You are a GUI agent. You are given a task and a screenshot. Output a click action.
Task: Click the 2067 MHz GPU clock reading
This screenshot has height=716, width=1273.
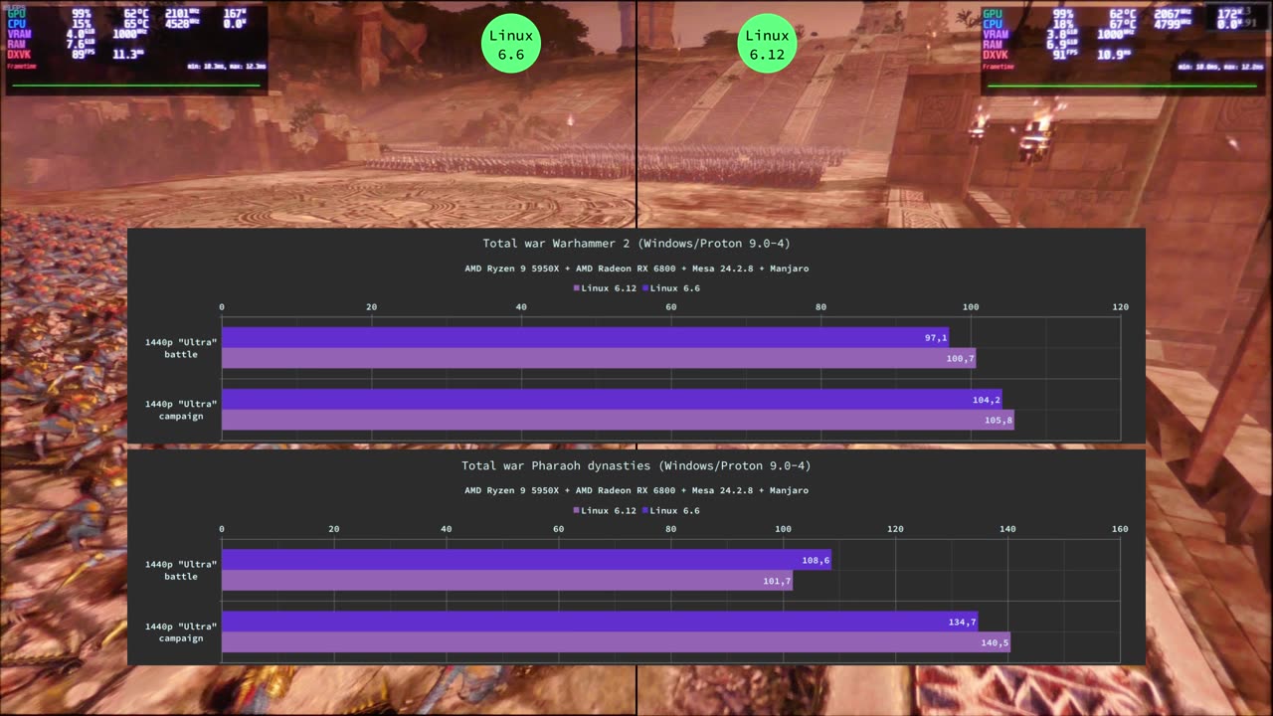pyautogui.click(x=1173, y=14)
